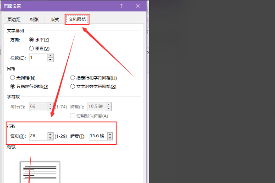Increase 栏数 with the up arrow
The width and height of the screenshot is (275, 183).
tap(50, 56)
